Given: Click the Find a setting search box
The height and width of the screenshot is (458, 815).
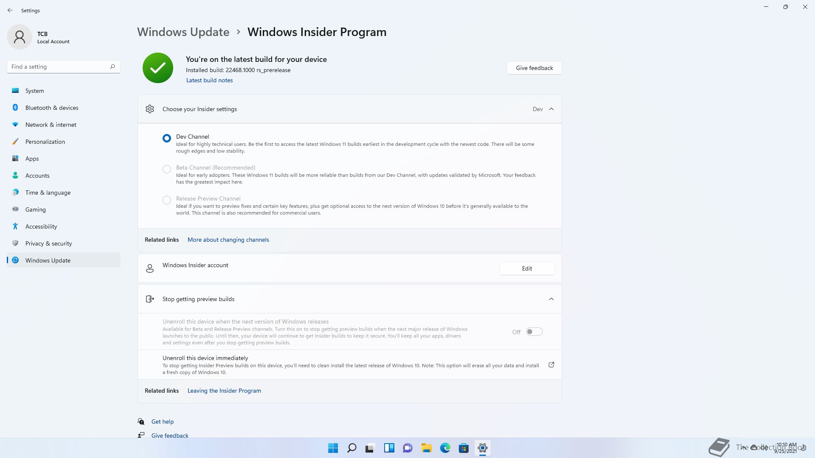Looking at the screenshot, I should click(x=59, y=67).
